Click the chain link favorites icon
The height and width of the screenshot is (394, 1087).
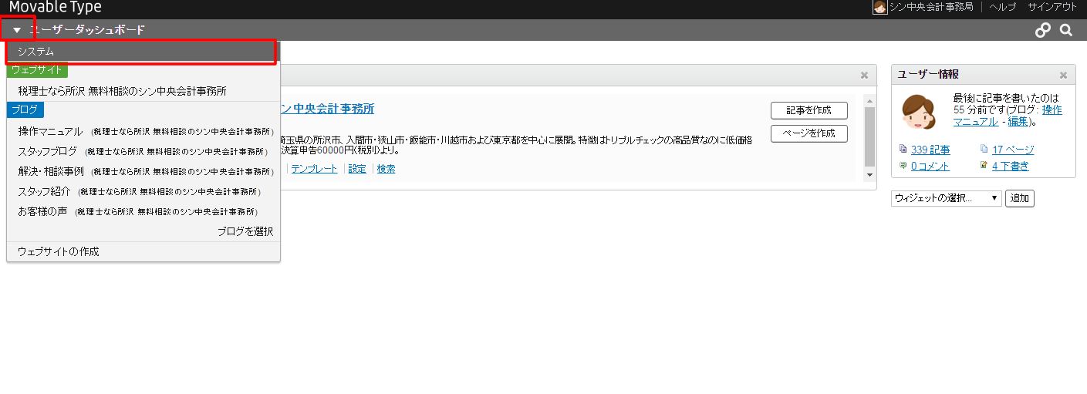pos(1043,30)
